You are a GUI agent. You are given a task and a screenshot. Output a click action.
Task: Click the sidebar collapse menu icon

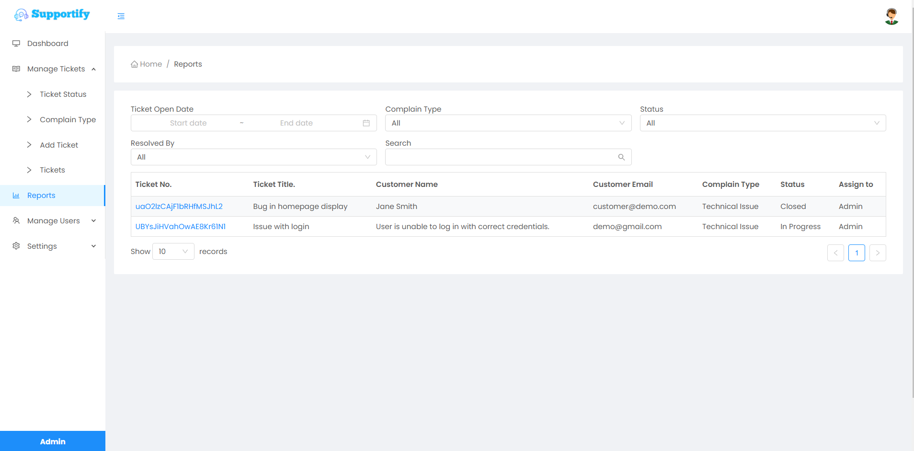click(121, 16)
